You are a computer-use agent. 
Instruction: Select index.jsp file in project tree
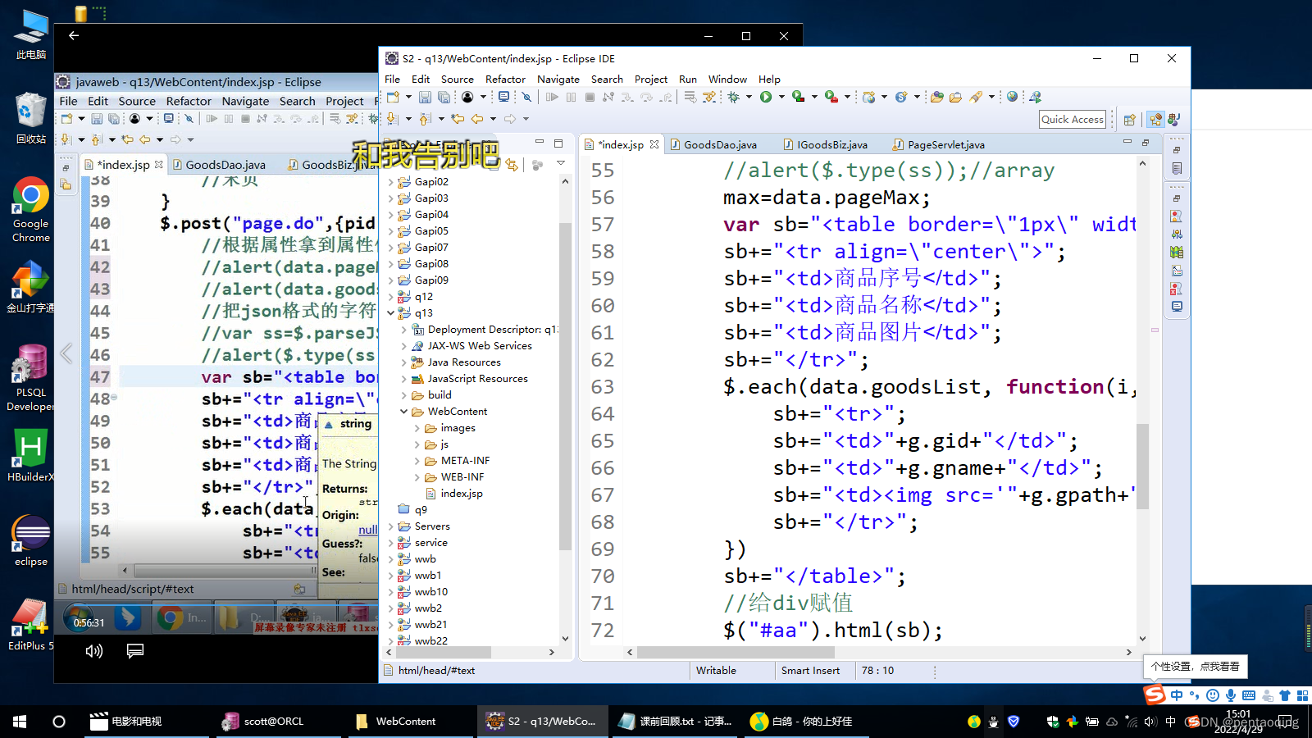point(461,493)
